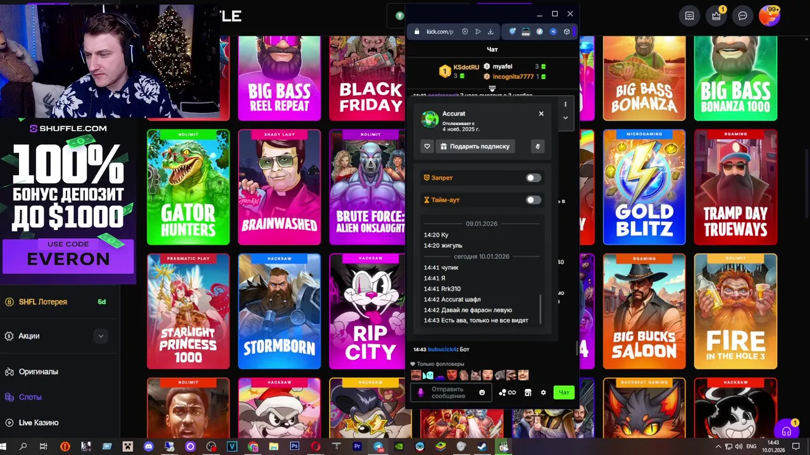Enable the Тайм-аут timeout toggle

533,200
